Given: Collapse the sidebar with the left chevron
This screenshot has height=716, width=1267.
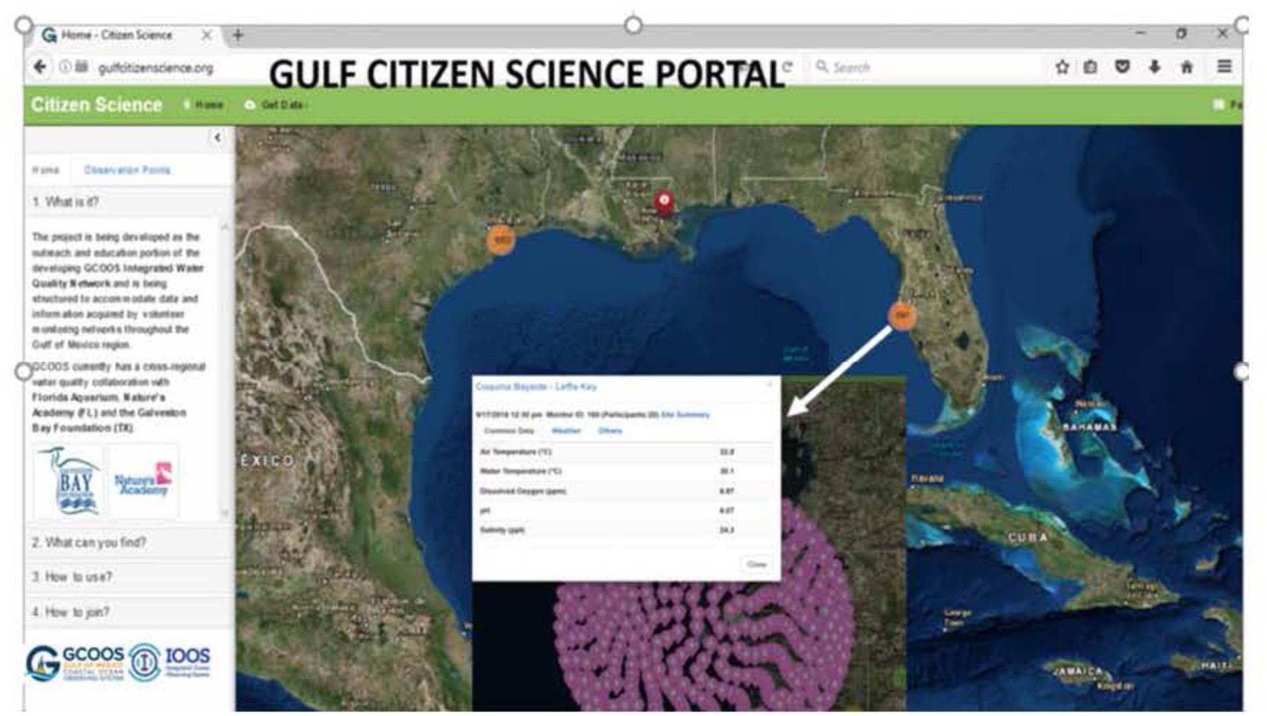Looking at the screenshot, I should [218, 137].
